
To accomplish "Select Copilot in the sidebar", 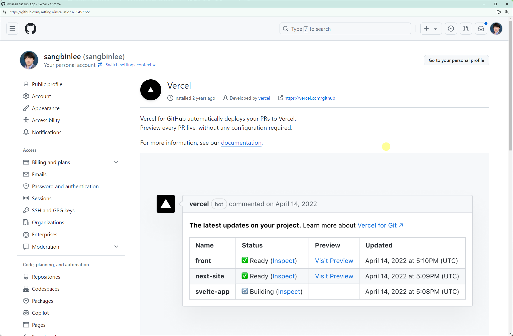I will [40, 313].
